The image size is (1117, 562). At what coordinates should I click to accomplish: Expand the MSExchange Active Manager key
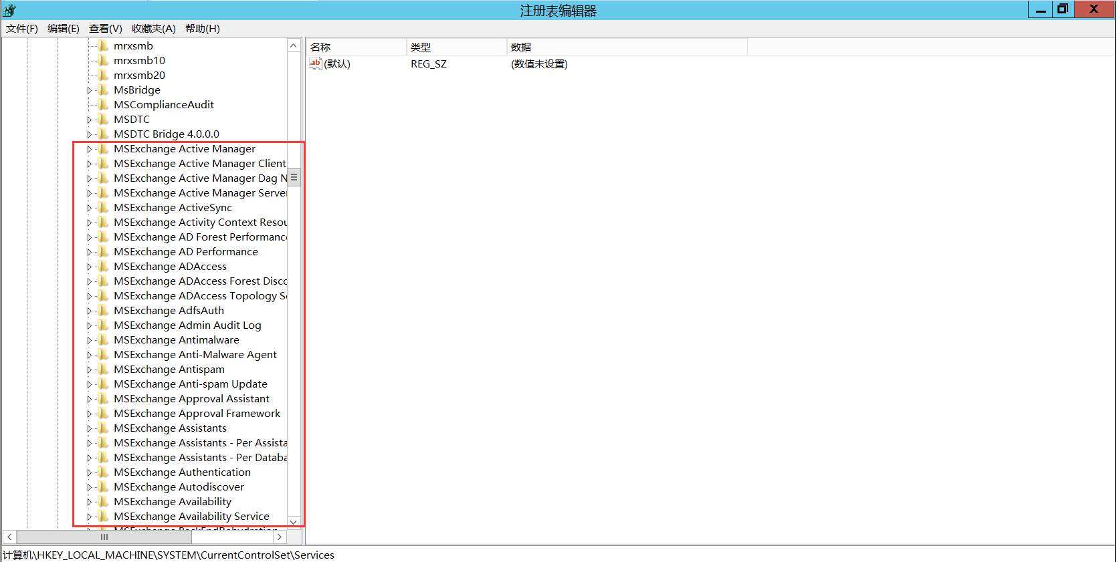pyautogui.click(x=89, y=149)
